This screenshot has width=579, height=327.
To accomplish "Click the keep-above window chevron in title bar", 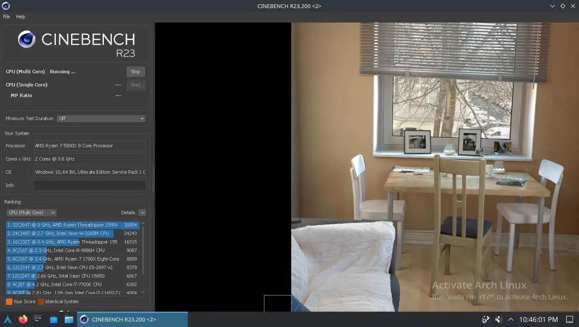I will point(553,6).
